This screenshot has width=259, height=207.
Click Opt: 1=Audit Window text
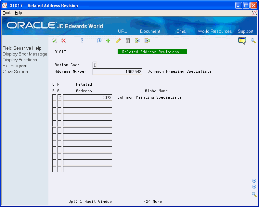tap(90, 201)
